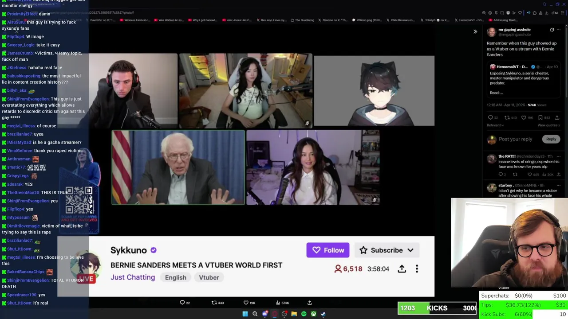Open File Explorer from the taskbar
The height and width of the screenshot is (319, 568).
(x=294, y=314)
